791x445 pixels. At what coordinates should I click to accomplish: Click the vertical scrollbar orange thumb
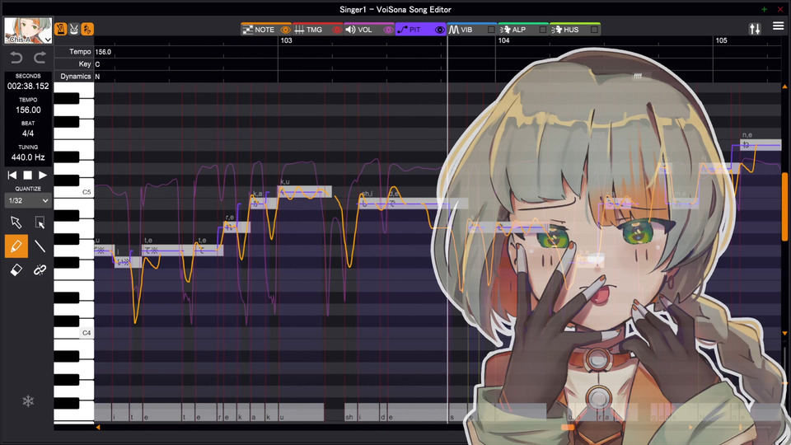click(784, 206)
